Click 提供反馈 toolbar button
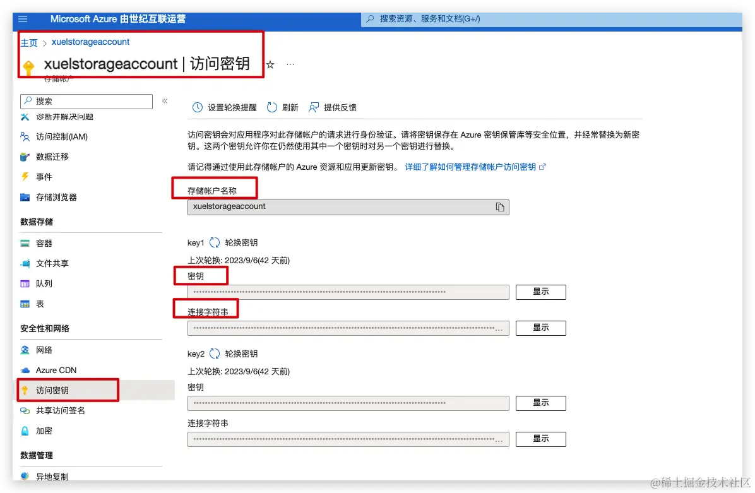 coord(333,107)
